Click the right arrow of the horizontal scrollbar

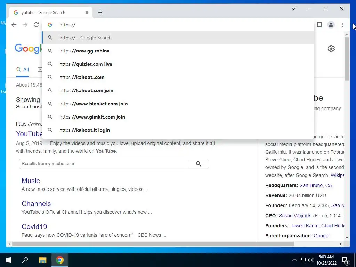point(341,244)
